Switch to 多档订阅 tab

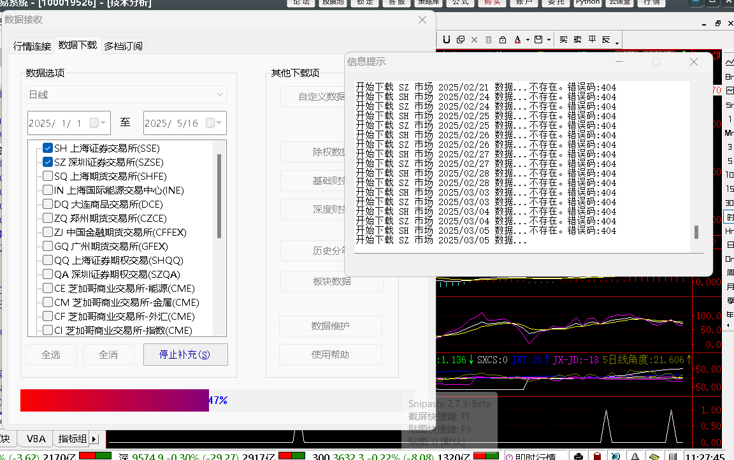coord(123,46)
